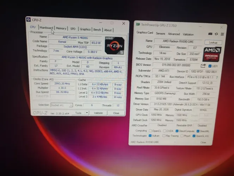The height and width of the screenshot is (176, 234).
Task: Expand the Tools dropdown arrow
Action: [x=87, y=113]
